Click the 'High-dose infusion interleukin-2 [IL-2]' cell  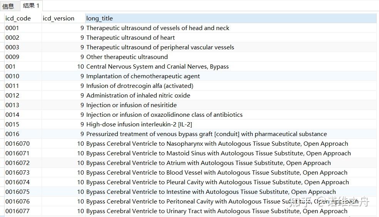[x=139, y=124]
